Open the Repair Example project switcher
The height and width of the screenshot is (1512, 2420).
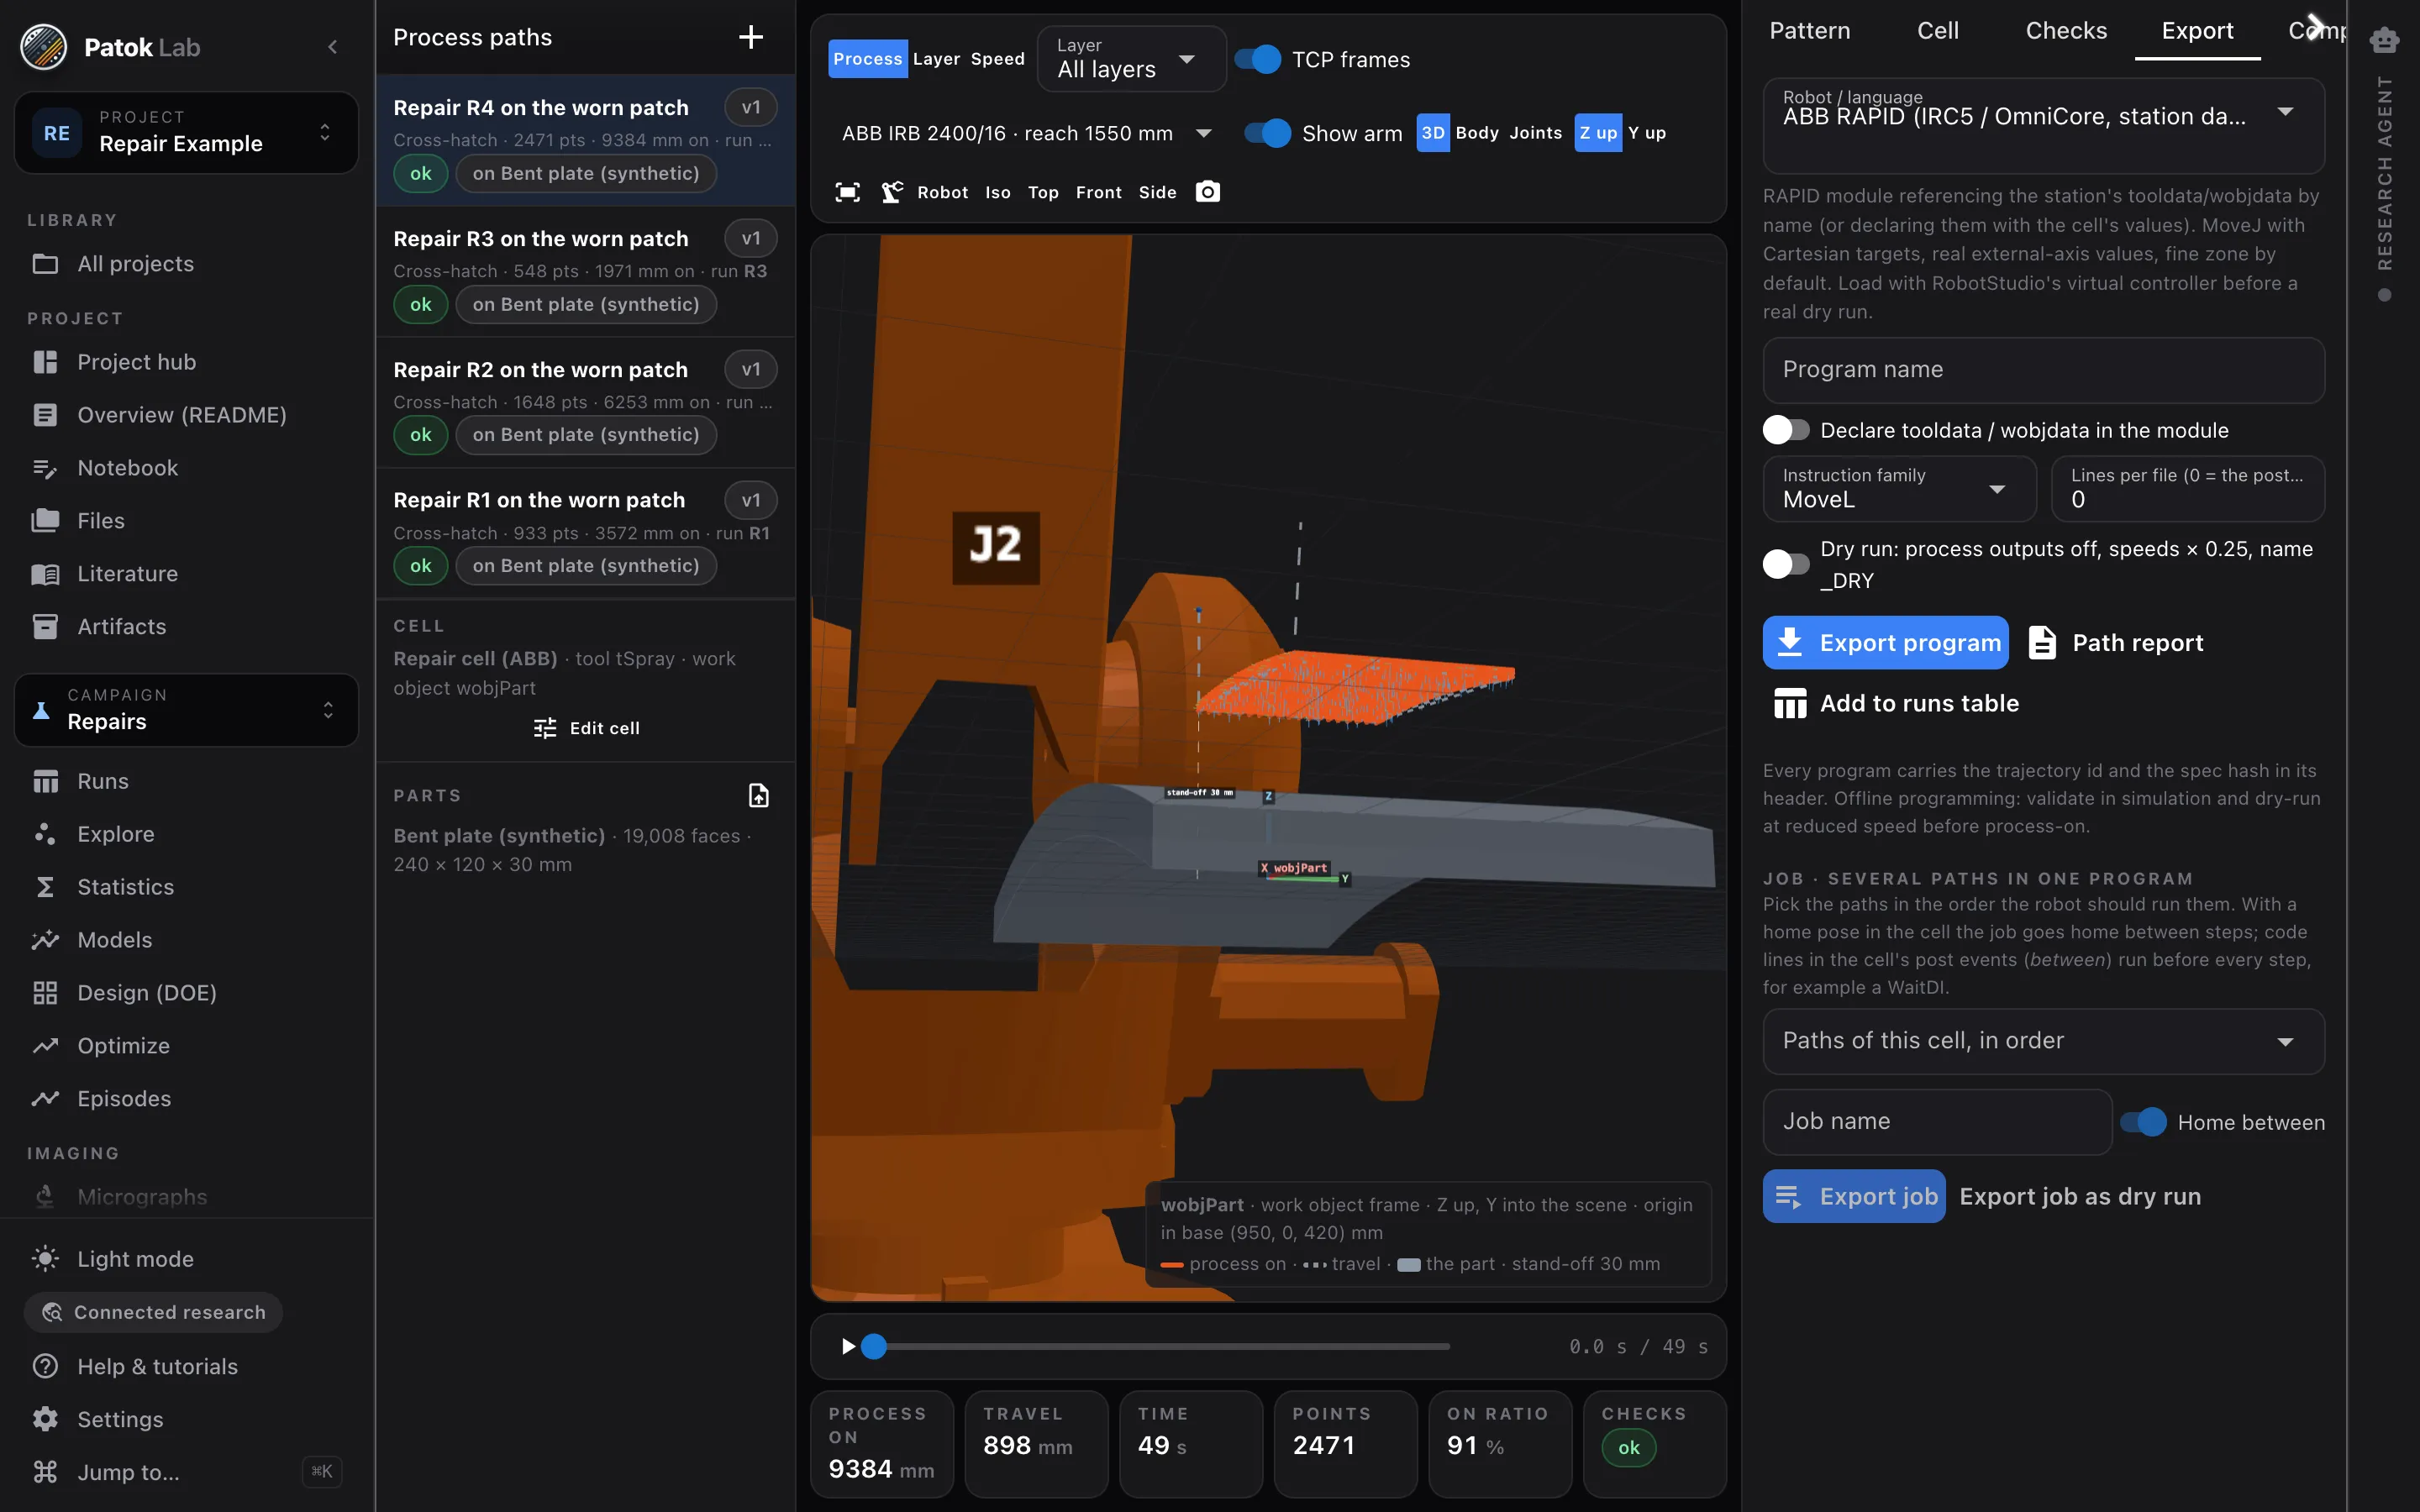point(187,133)
